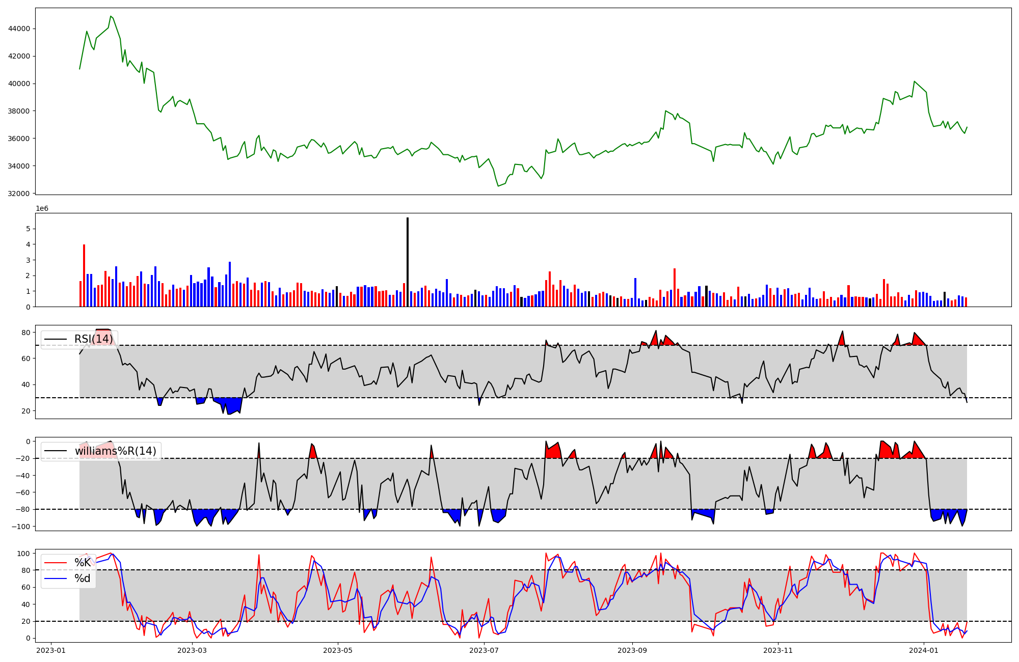1019x662 pixels.
Task: Click the -60 Williams axis label
Action: pyautogui.click(x=22, y=492)
